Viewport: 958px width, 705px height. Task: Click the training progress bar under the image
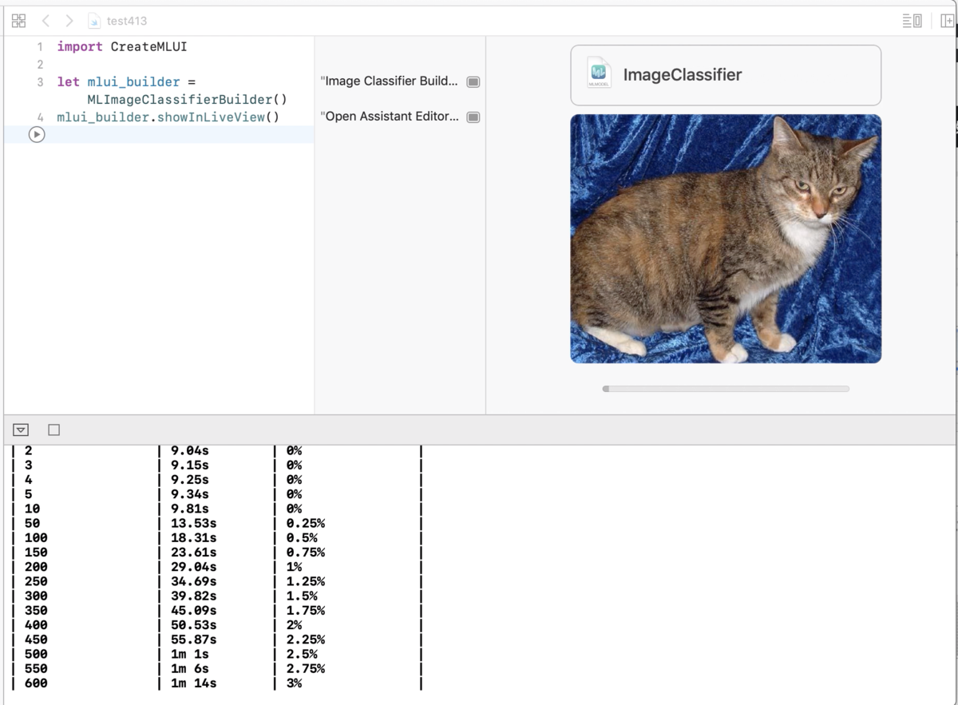tap(726, 389)
